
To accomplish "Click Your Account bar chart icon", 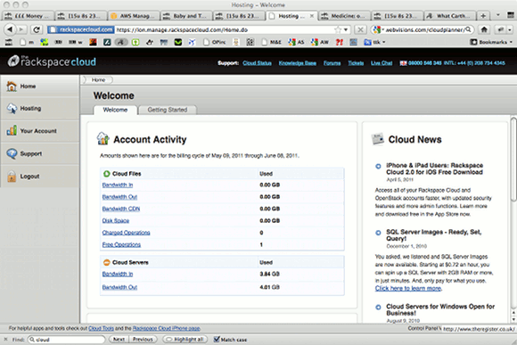I will tap(12, 131).
